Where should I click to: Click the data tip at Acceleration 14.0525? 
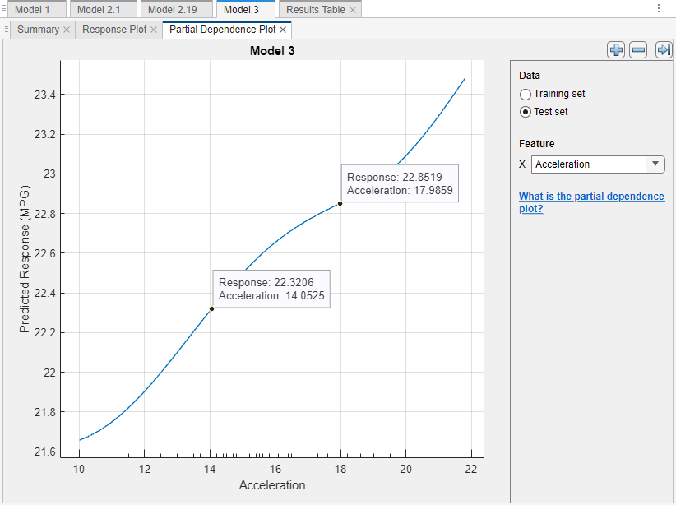(211, 308)
